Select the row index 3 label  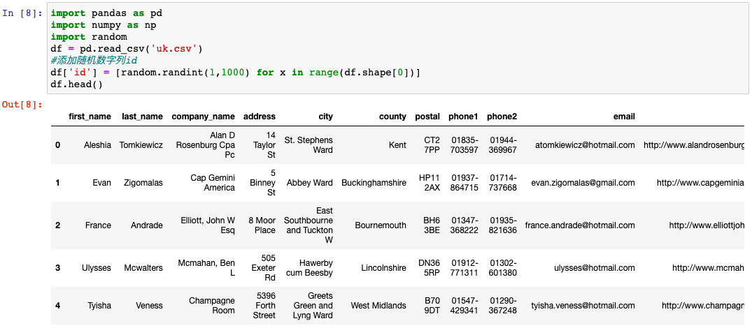click(58, 268)
